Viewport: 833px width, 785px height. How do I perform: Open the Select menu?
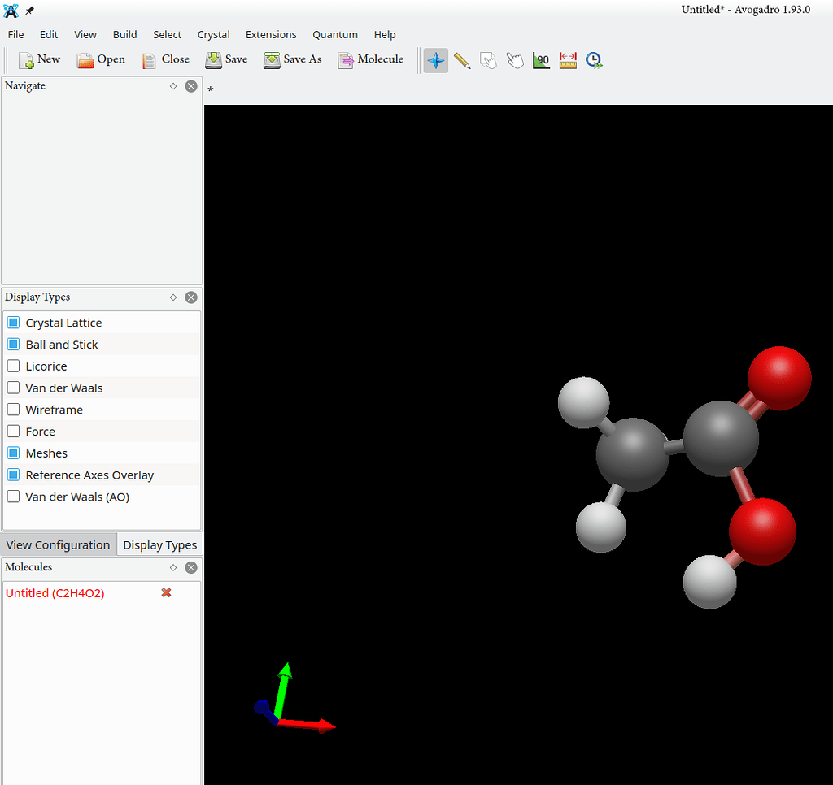(168, 34)
